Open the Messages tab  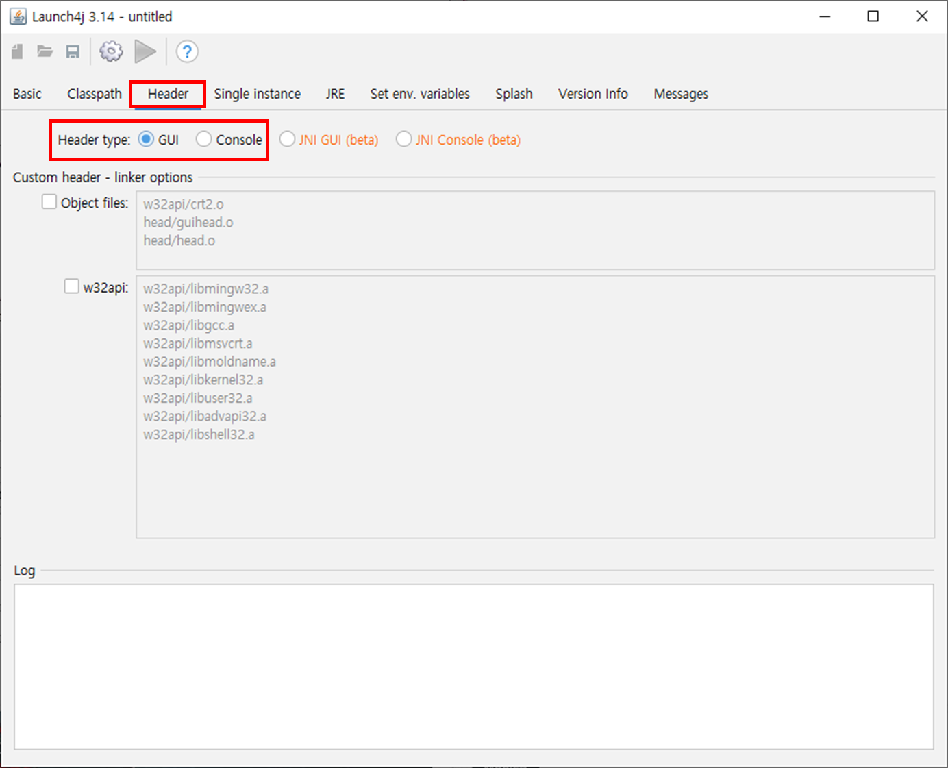coord(681,94)
